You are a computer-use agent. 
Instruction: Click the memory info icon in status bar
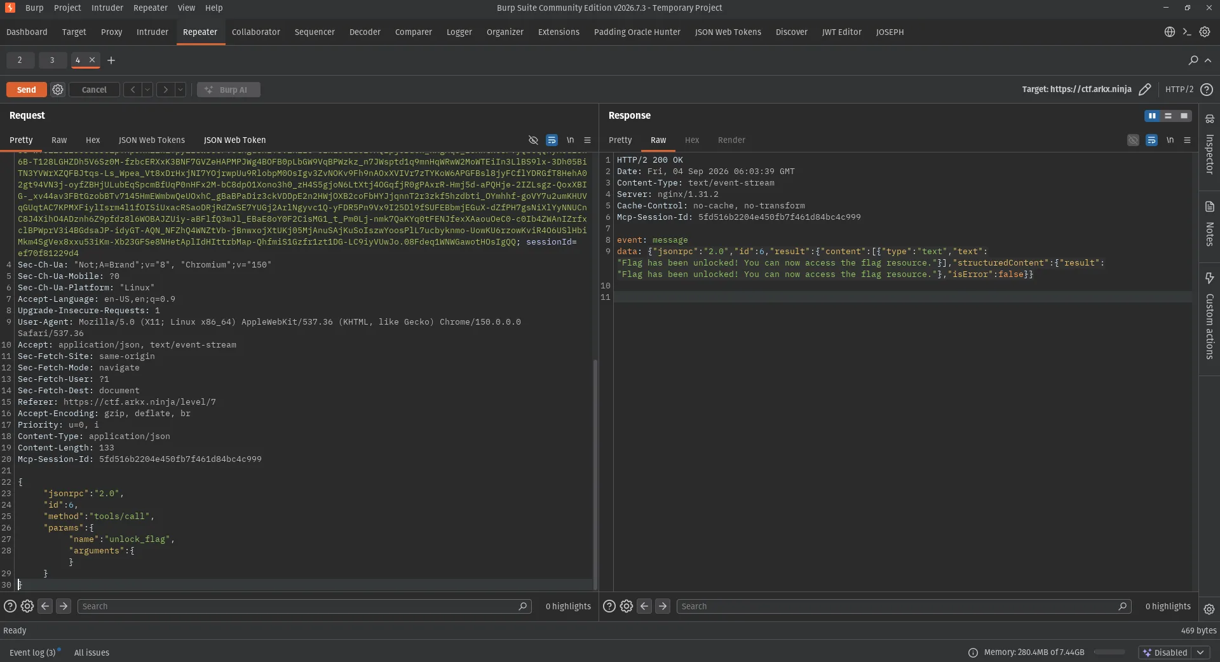(973, 652)
